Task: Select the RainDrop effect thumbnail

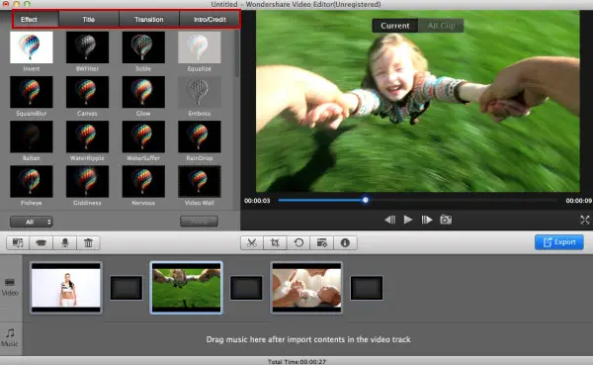Action: 200,137
